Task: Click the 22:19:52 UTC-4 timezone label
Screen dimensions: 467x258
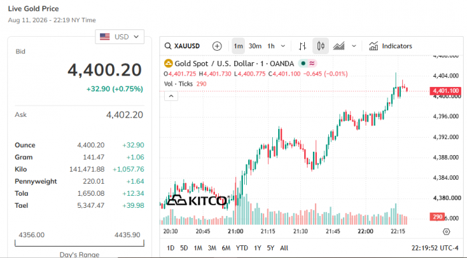Action: tap(435, 248)
